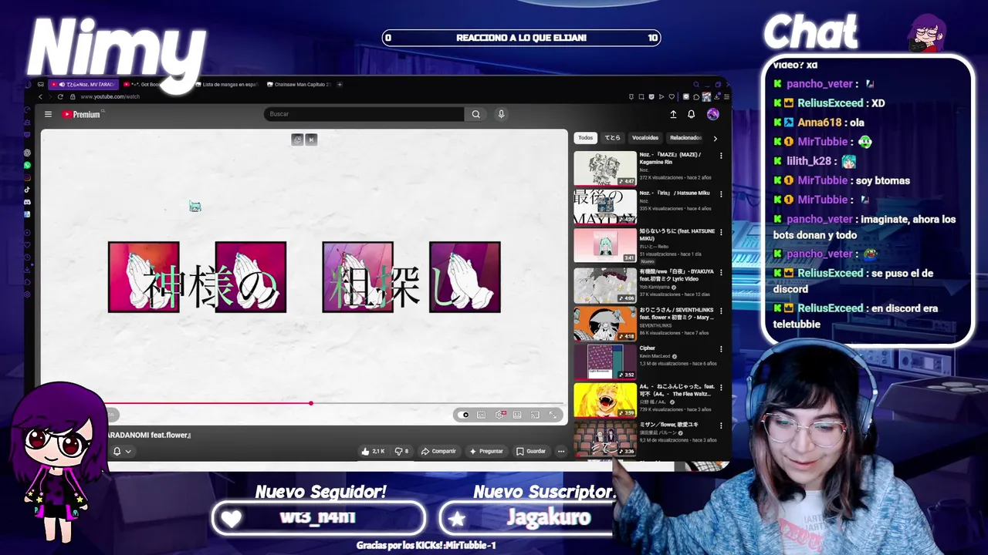Open options menu for Cipher video

tap(721, 349)
